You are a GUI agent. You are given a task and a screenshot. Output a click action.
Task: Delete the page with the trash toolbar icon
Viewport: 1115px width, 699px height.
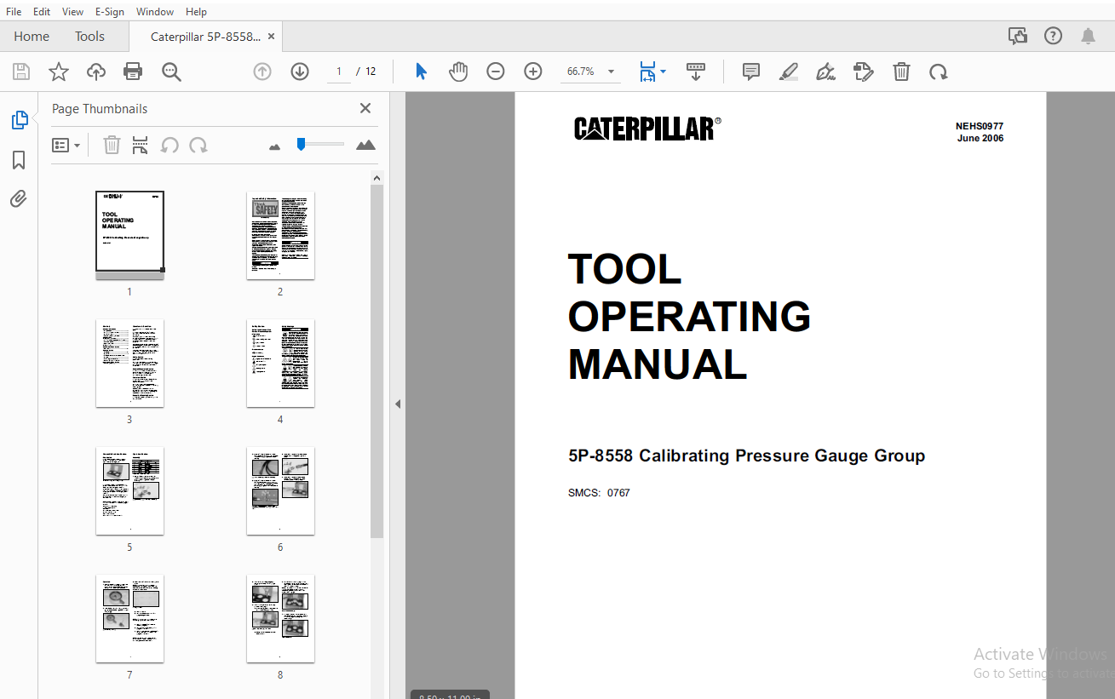[x=901, y=72]
